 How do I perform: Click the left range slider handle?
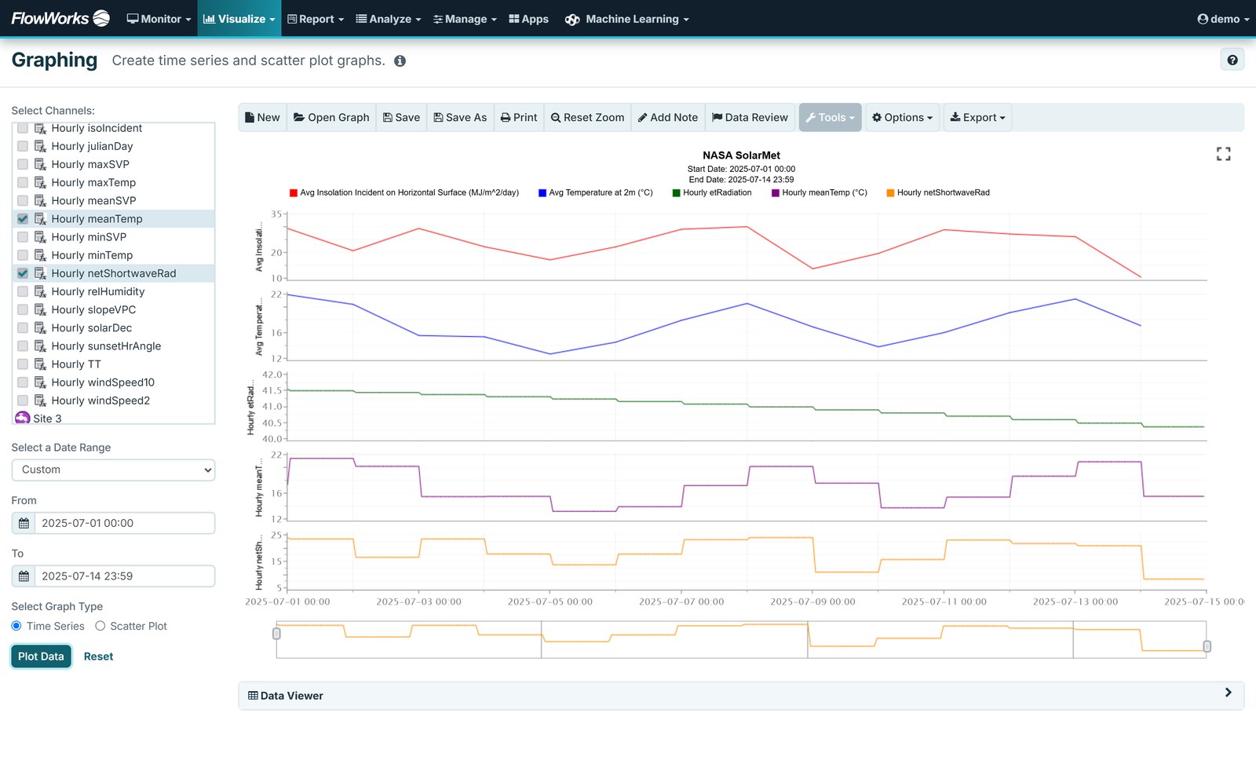pos(276,633)
